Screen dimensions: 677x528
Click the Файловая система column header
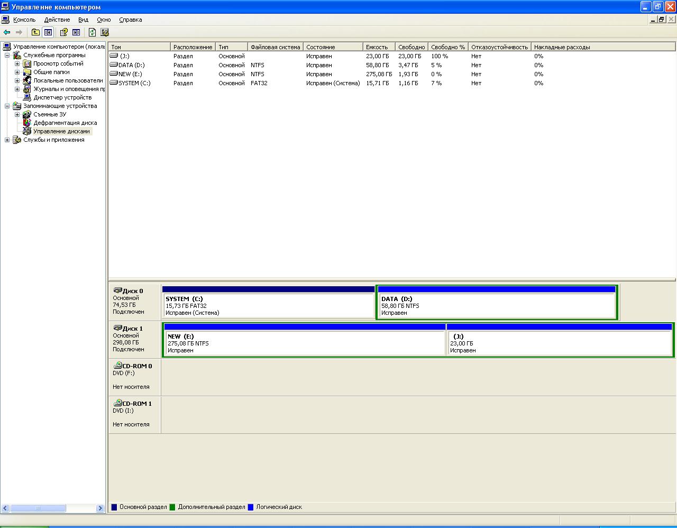click(x=275, y=47)
